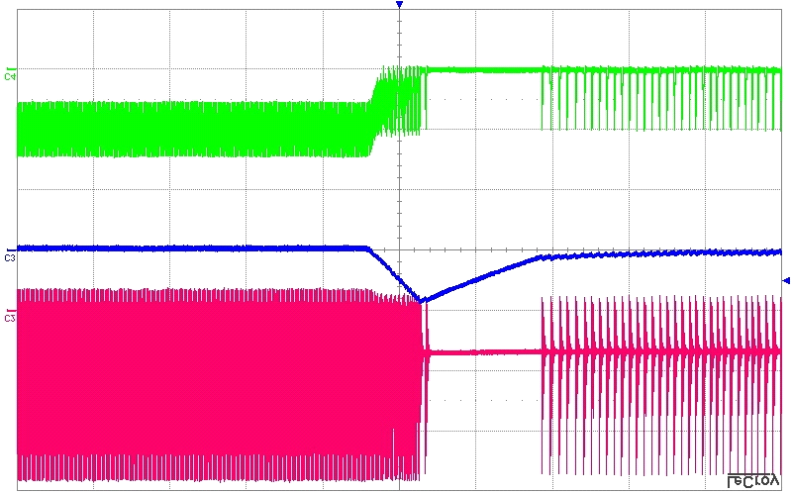This screenshot has width=792, height=494.
Task: Click the blue trigger position triangle at top
Action: [x=399, y=6]
